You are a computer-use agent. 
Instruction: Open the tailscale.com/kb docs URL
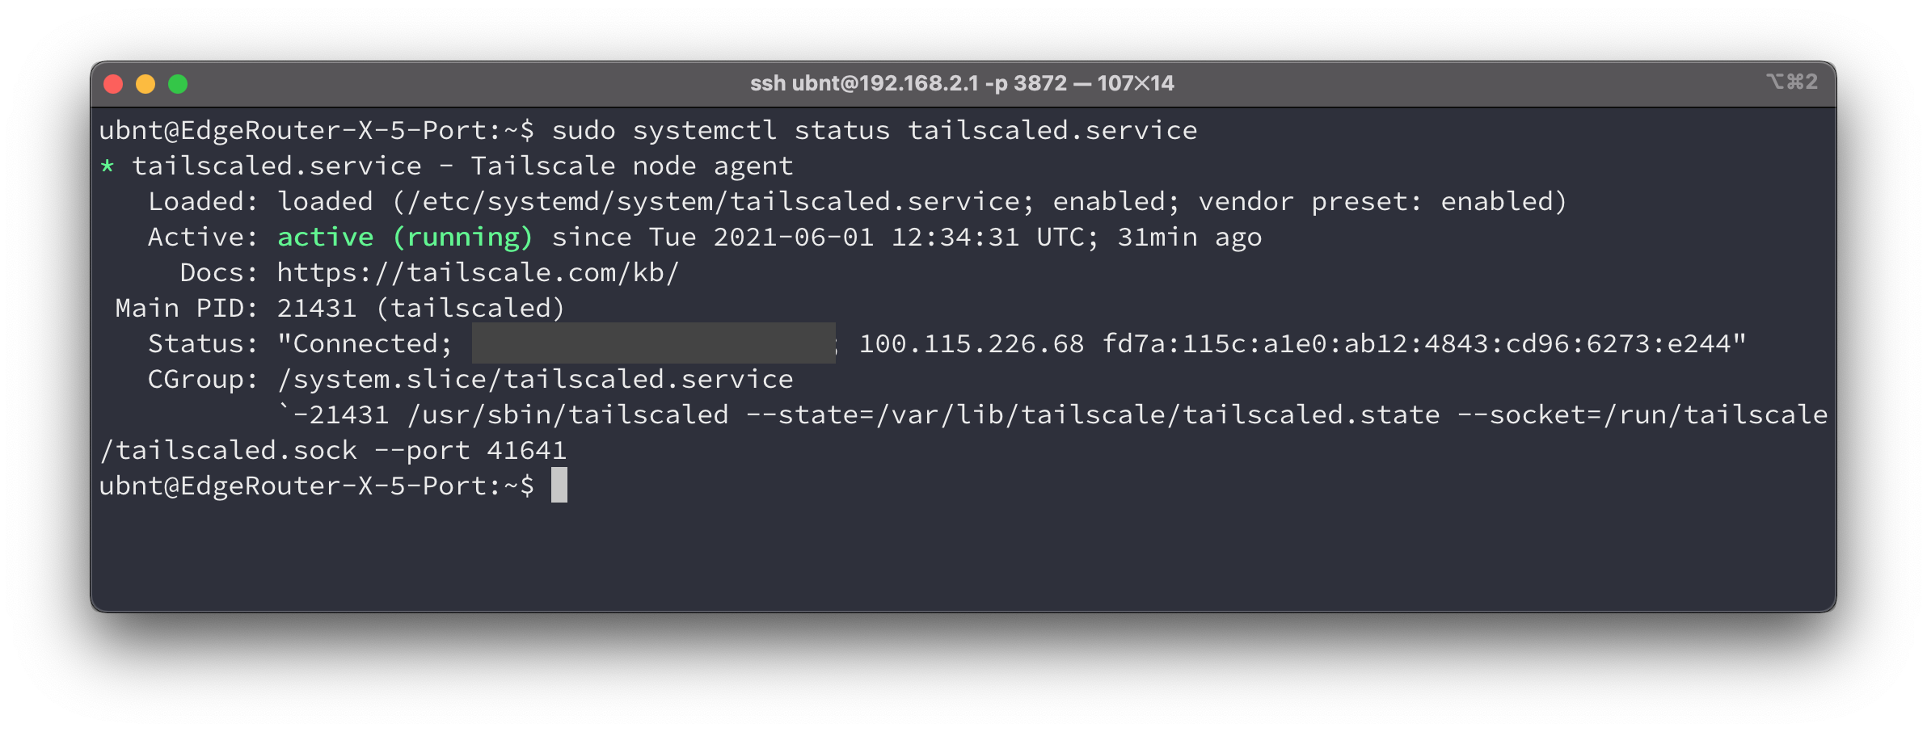(478, 273)
